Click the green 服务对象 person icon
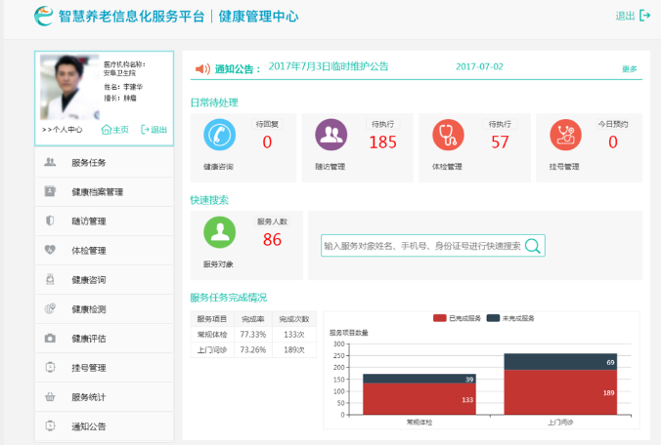 click(219, 232)
